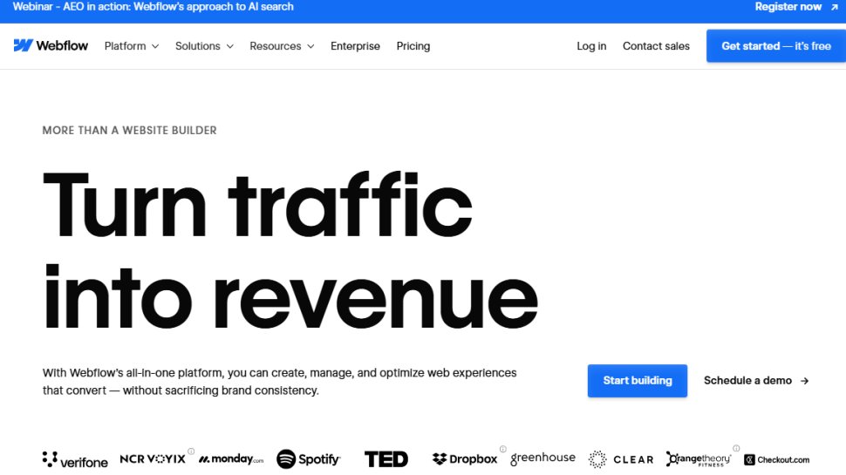Click the Verifone logo
846x475 pixels.
coord(75,460)
